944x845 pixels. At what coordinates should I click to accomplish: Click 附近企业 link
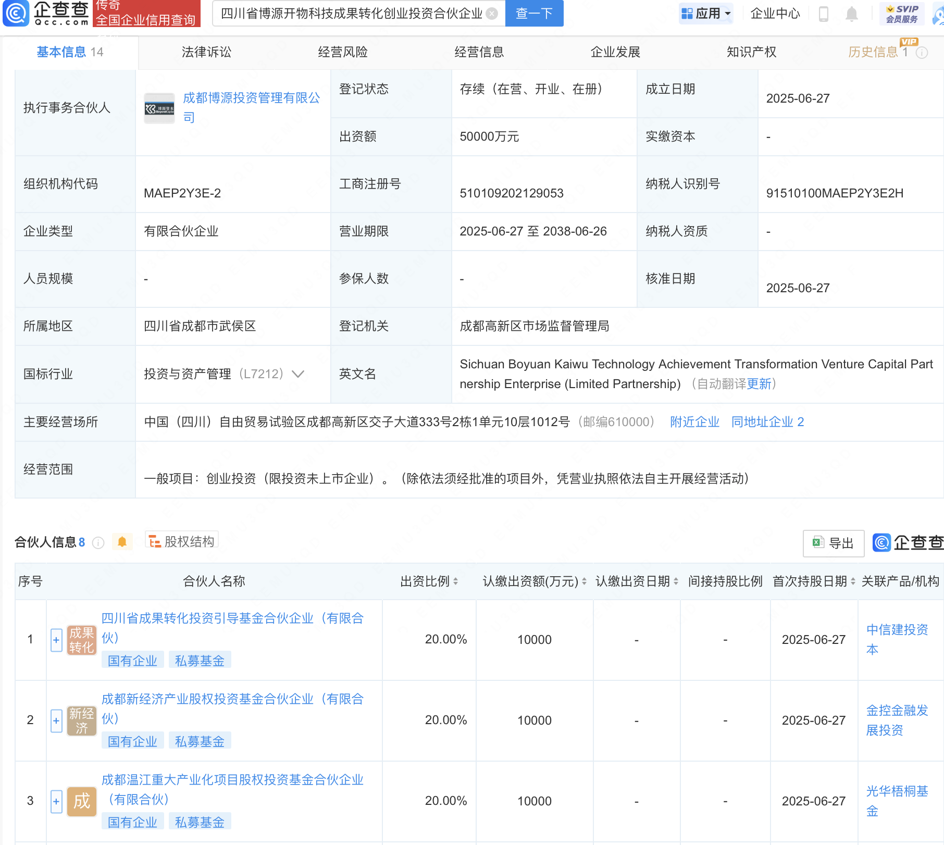pos(694,422)
